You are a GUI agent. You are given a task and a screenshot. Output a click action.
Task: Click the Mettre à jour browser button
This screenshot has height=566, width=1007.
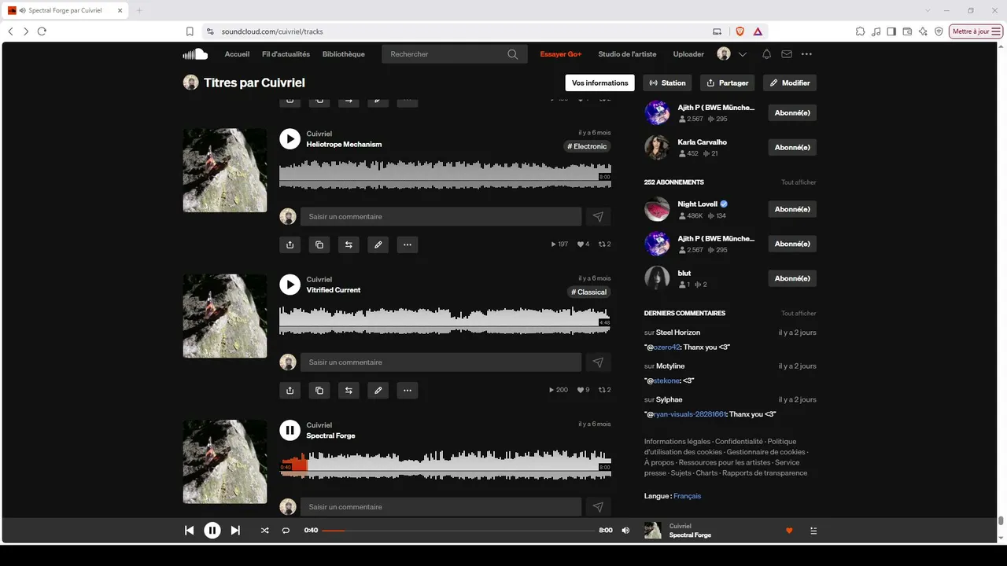coord(976,31)
